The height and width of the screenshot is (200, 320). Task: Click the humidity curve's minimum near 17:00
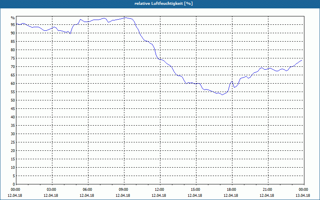click(x=222, y=95)
